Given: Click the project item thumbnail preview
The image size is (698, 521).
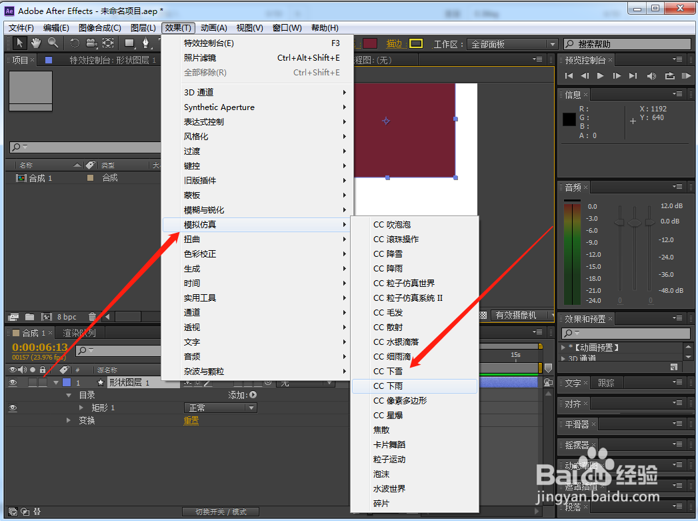Looking at the screenshot, I should (31, 91).
